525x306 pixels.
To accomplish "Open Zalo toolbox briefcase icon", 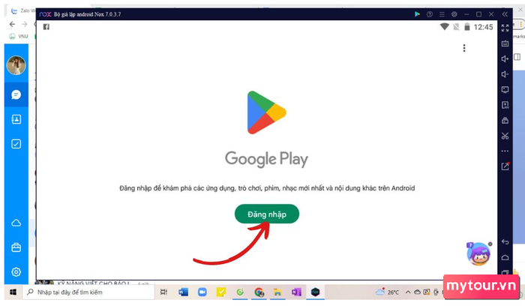I will 16,247.
